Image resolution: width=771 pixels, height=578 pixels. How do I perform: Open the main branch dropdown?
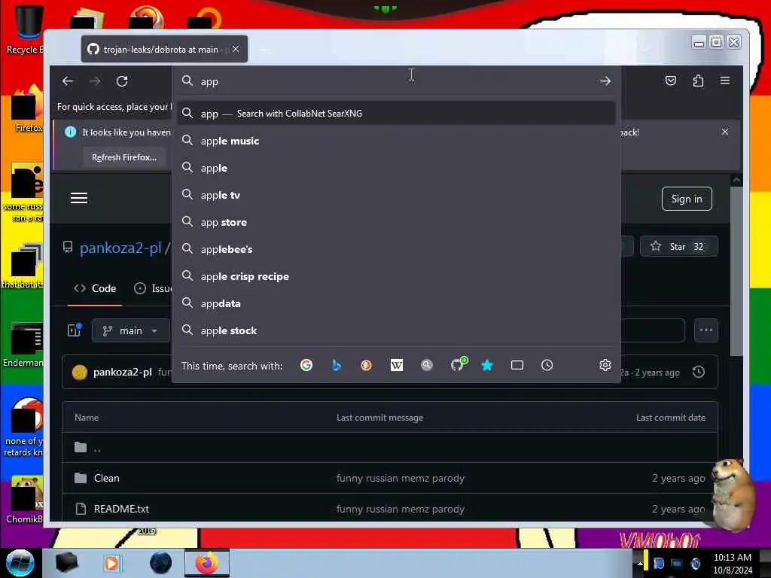[x=130, y=331]
